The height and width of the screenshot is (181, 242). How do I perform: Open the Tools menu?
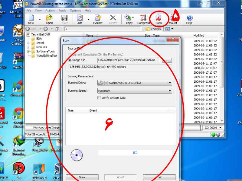[62, 11]
